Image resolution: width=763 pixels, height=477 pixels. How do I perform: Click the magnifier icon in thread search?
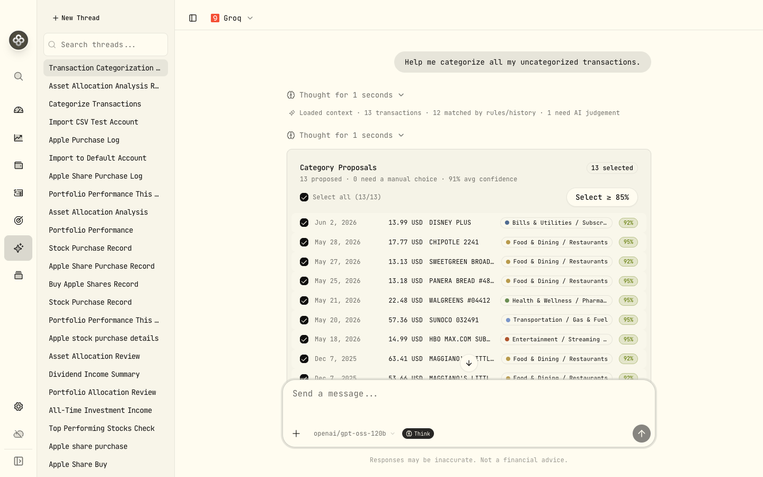52,45
